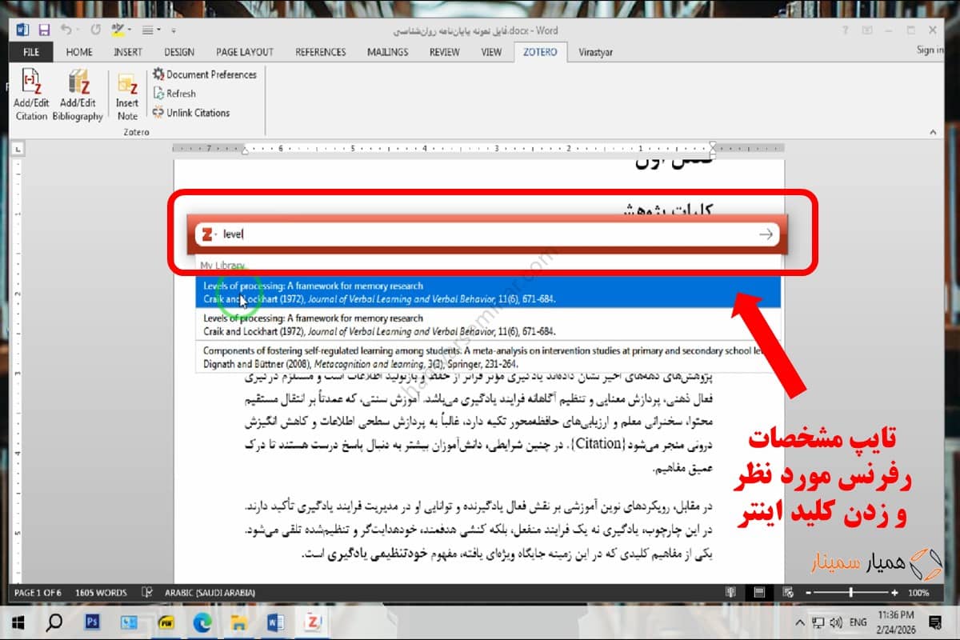The width and height of the screenshot is (960, 640).
Task: Click the 100% zoom level
Action: [x=918, y=593]
